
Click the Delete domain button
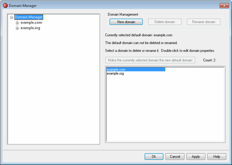tap(165, 22)
